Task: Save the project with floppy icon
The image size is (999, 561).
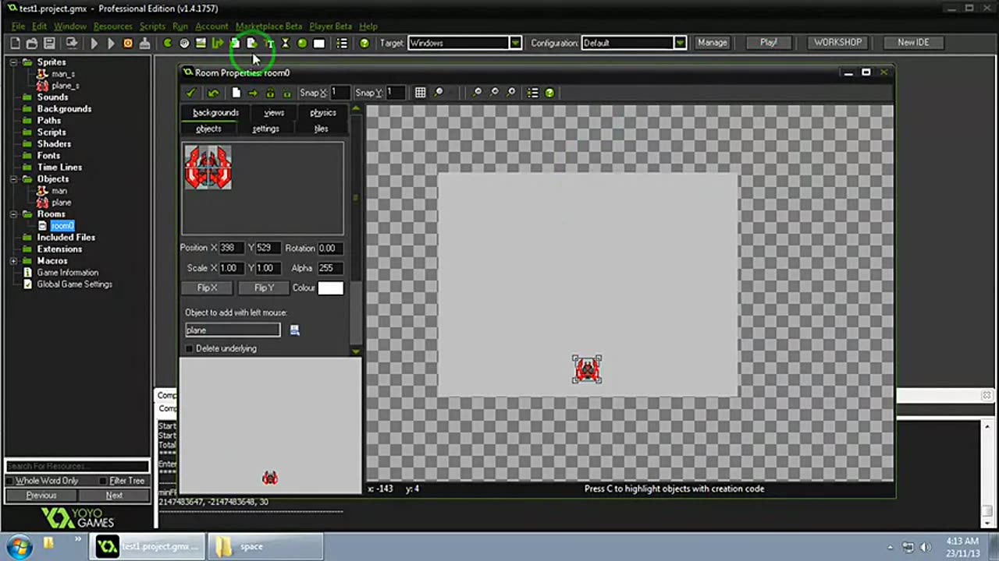Action: coord(49,44)
